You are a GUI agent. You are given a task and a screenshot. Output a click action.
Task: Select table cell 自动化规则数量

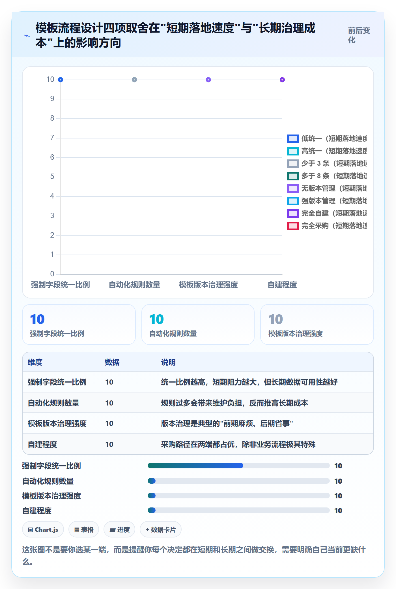tap(53, 403)
